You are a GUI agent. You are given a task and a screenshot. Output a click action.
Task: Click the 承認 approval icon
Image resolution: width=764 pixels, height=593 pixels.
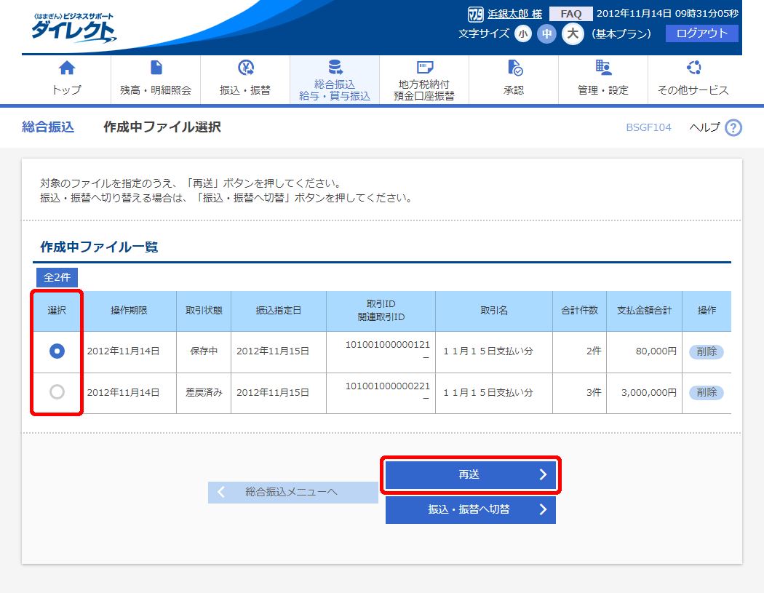coord(514,68)
